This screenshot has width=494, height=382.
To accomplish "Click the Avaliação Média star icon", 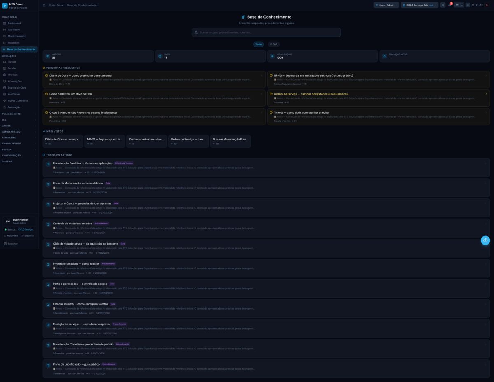I will tap(384, 56).
